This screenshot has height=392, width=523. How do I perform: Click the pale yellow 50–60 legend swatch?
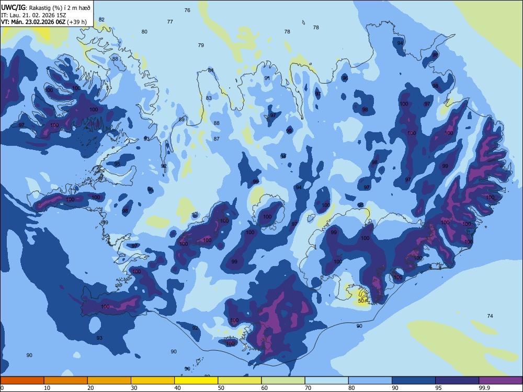click(240, 381)
